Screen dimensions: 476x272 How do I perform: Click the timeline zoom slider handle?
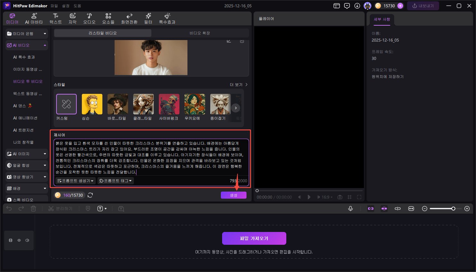tap(453, 209)
